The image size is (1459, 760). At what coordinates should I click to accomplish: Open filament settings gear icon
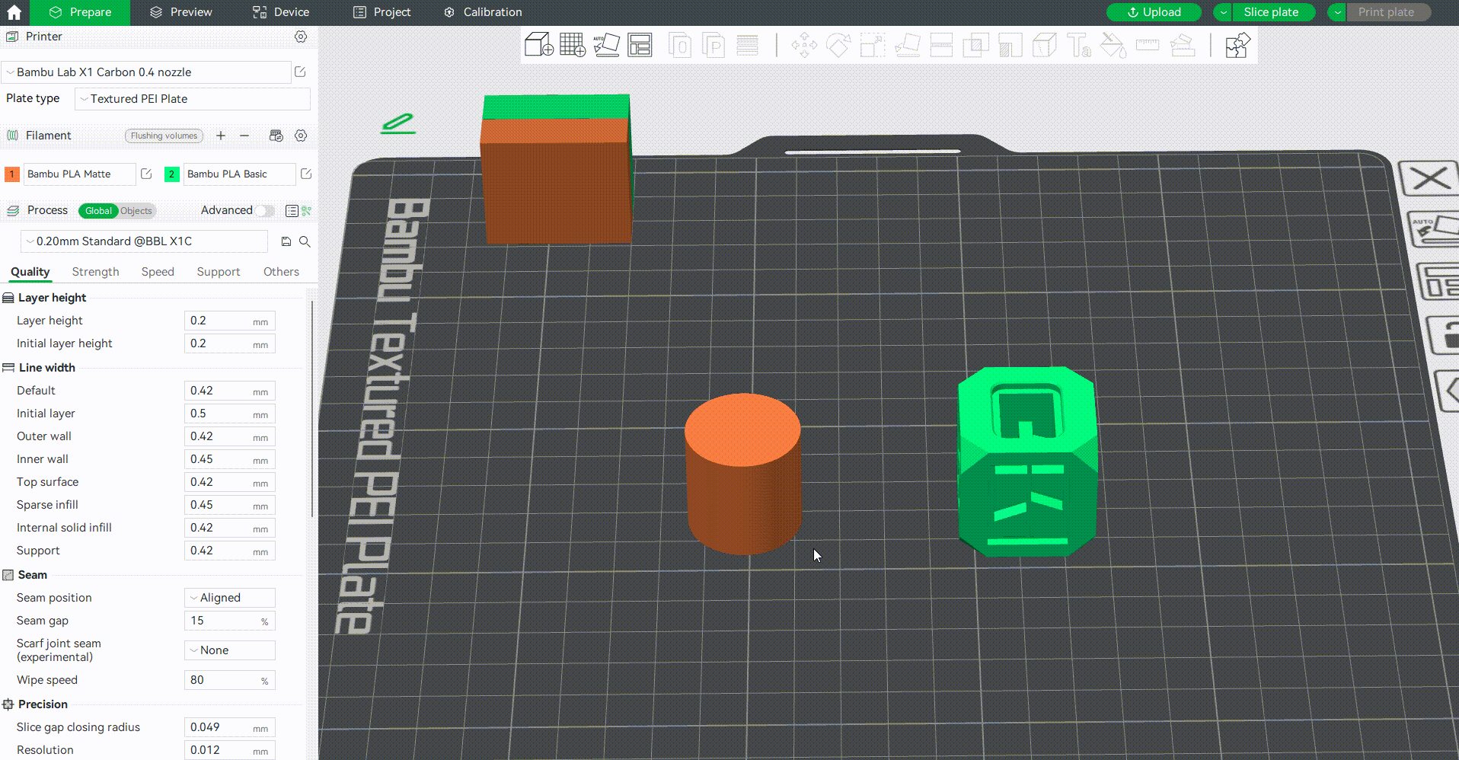(301, 136)
